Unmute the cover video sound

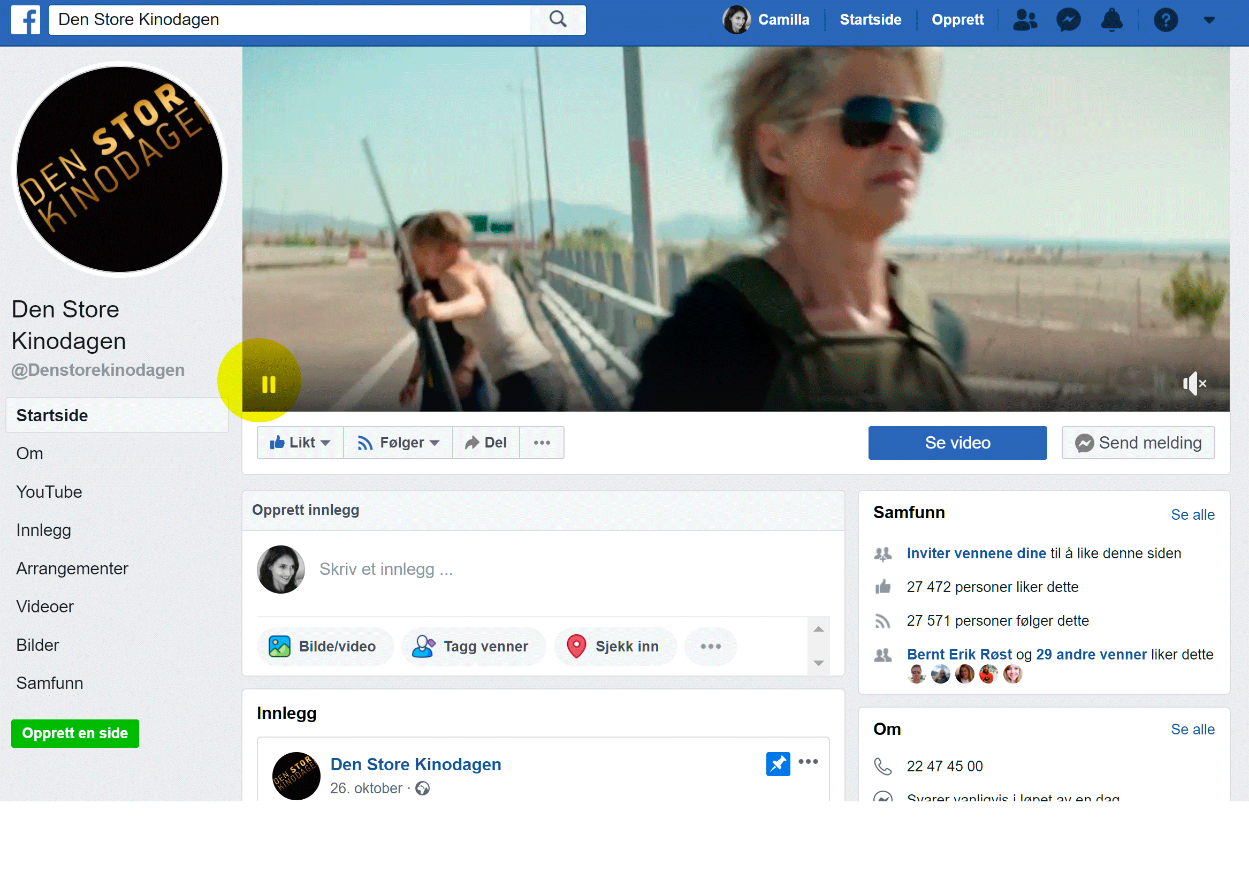[x=1194, y=383]
